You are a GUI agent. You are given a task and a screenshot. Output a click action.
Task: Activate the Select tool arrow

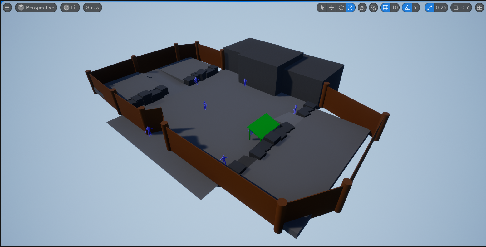(322, 7)
